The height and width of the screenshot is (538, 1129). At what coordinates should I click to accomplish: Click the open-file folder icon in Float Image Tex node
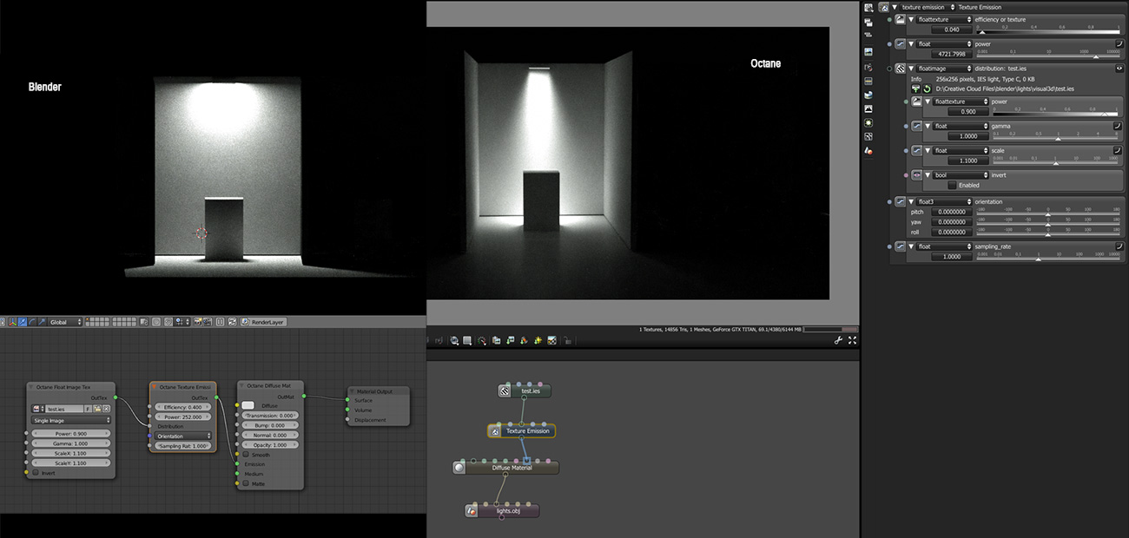pos(97,409)
